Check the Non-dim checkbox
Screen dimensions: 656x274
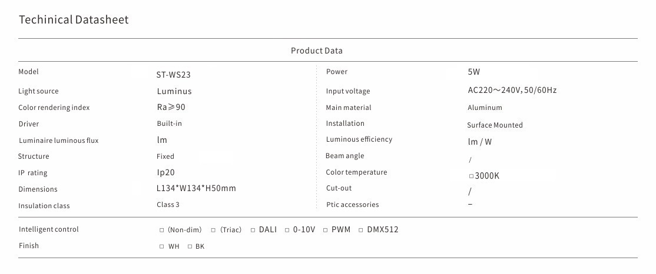coord(162,230)
